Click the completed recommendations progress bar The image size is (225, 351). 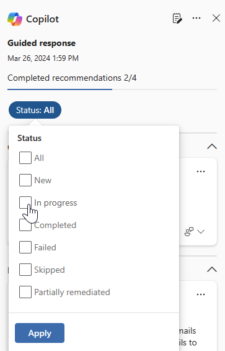click(x=112, y=89)
